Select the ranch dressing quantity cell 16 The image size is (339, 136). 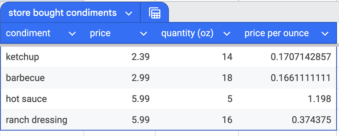click(x=227, y=120)
